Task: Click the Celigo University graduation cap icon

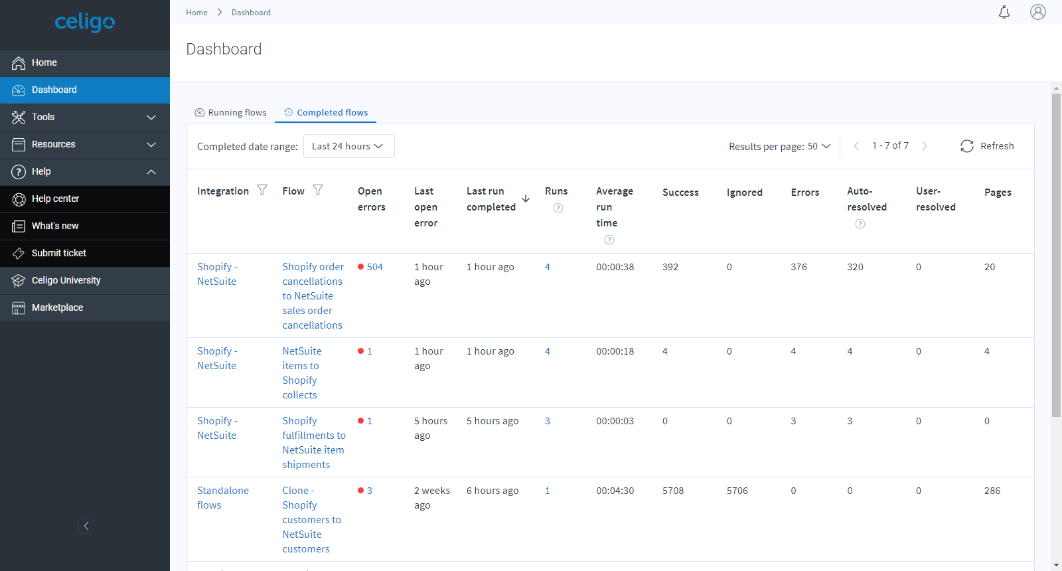Action: (x=19, y=281)
